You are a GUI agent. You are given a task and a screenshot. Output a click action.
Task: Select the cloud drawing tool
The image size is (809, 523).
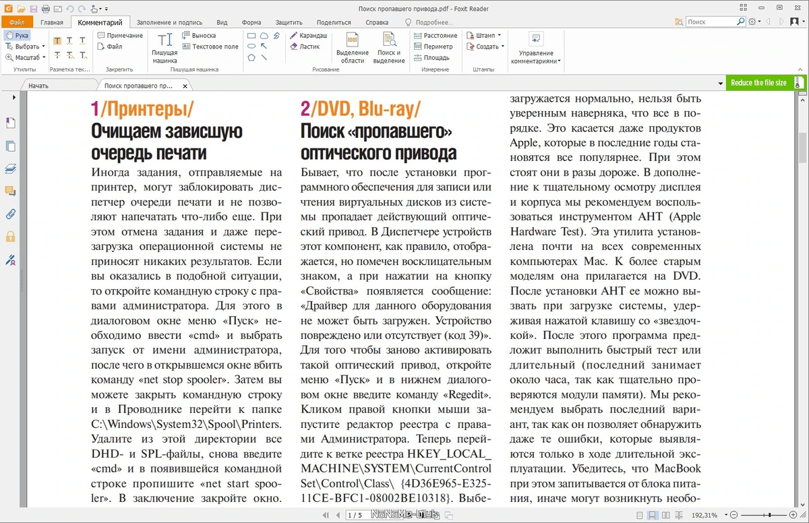(x=264, y=35)
